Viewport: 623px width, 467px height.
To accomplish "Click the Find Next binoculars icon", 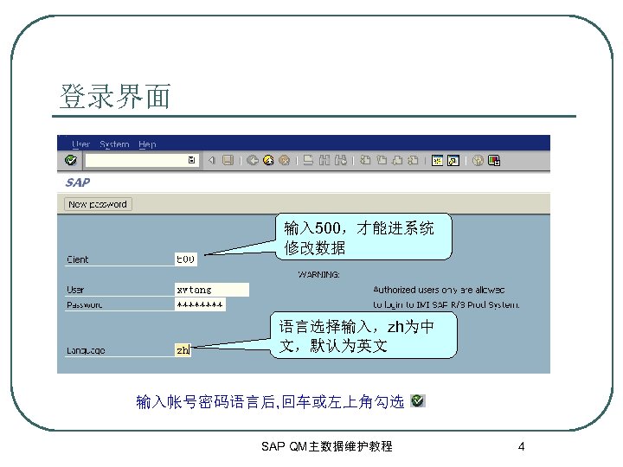I will click(341, 161).
